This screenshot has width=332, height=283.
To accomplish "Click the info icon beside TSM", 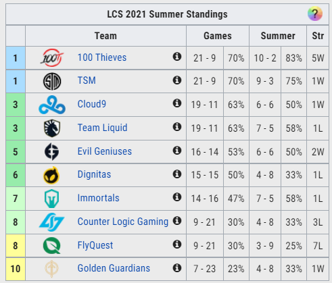I will pos(177,80).
